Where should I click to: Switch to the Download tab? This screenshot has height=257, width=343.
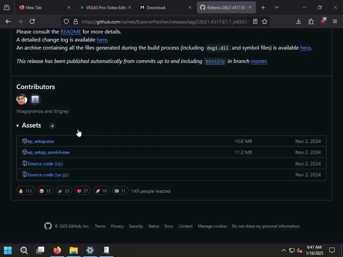[166, 7]
